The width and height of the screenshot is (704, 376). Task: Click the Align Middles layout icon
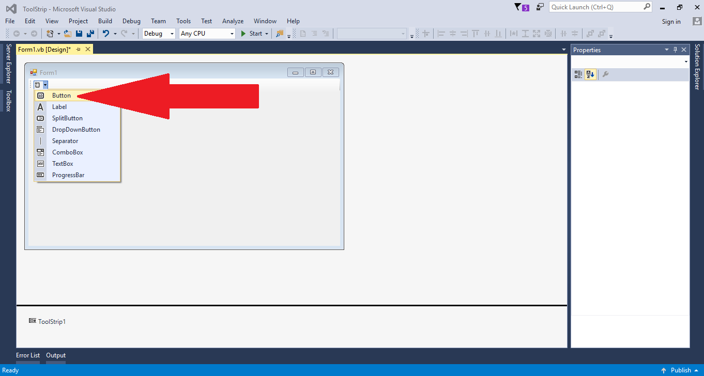[x=487, y=34]
